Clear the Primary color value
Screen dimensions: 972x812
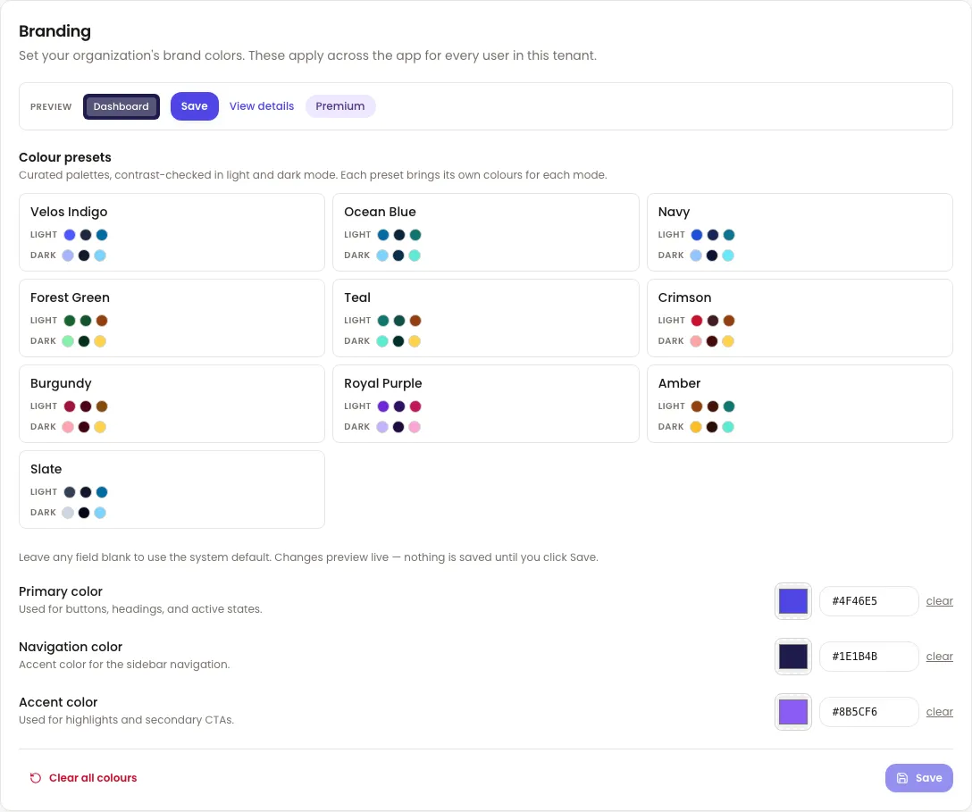pos(939,601)
